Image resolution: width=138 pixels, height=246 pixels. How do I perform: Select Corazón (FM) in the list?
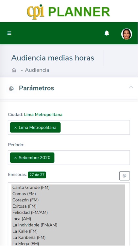click(x=68, y=200)
